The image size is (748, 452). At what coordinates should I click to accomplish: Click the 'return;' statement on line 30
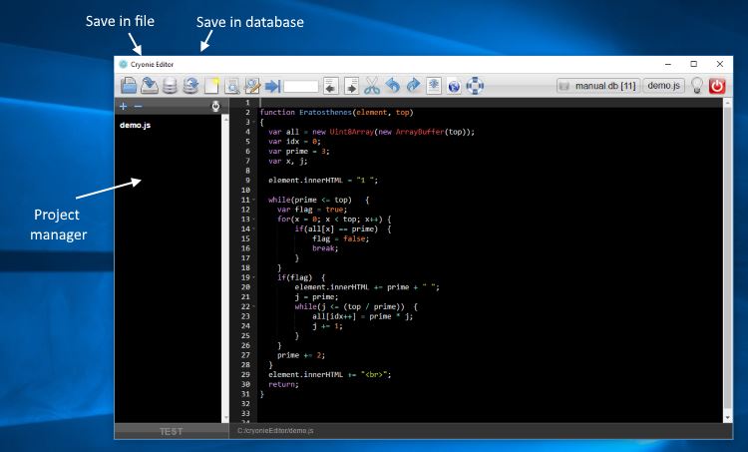coord(283,385)
